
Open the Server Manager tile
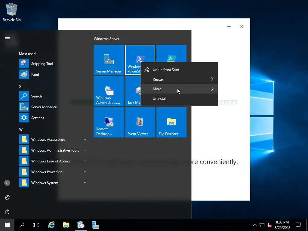coord(109,60)
